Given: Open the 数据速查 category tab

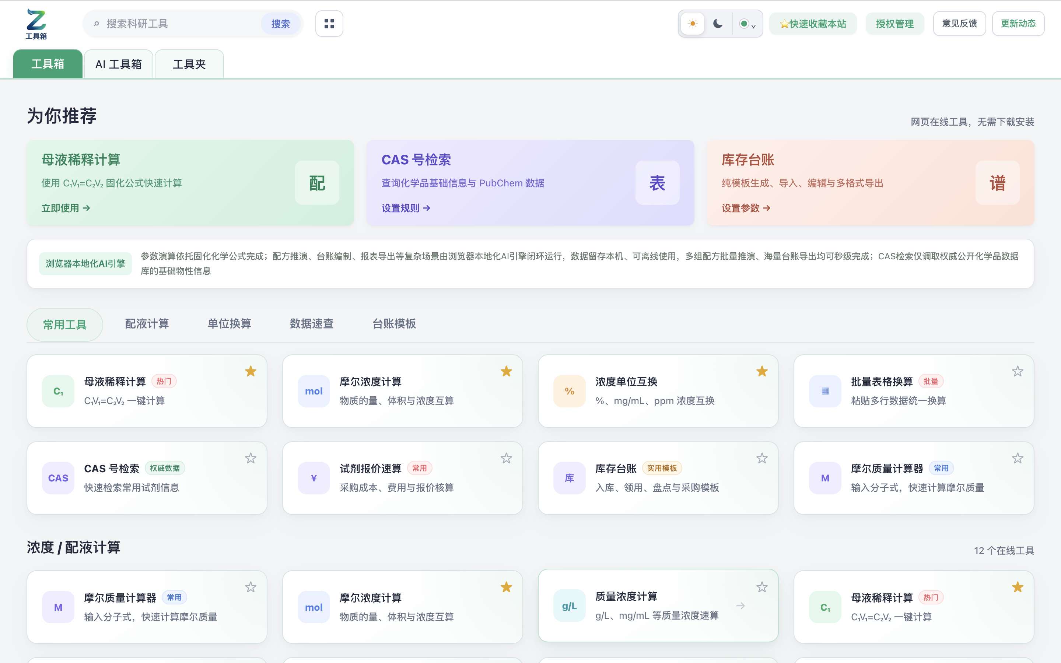Looking at the screenshot, I should tap(312, 324).
